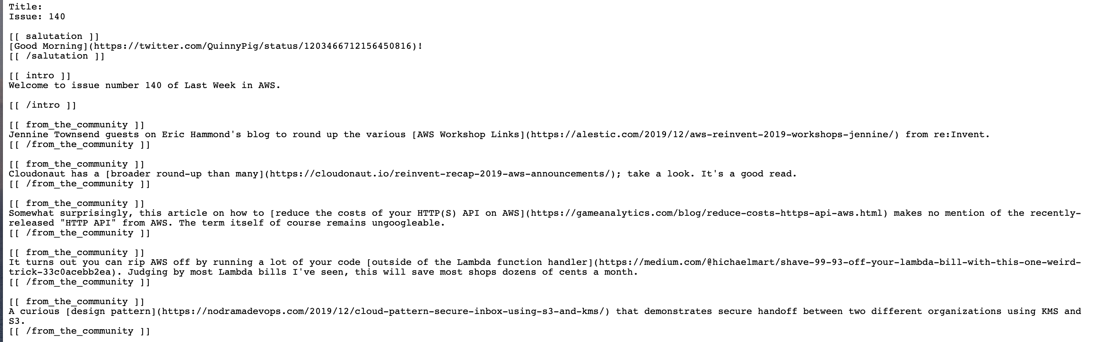Click the closing [[ /salutation ]] tag
The height and width of the screenshot is (342, 1100).
tap(57, 56)
